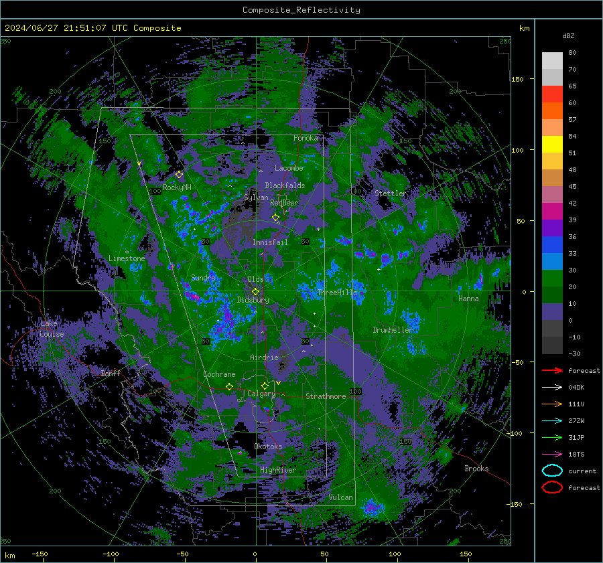Image resolution: width=603 pixels, height=563 pixels.
Task: Click the Airdrie city label
Action: coord(264,357)
